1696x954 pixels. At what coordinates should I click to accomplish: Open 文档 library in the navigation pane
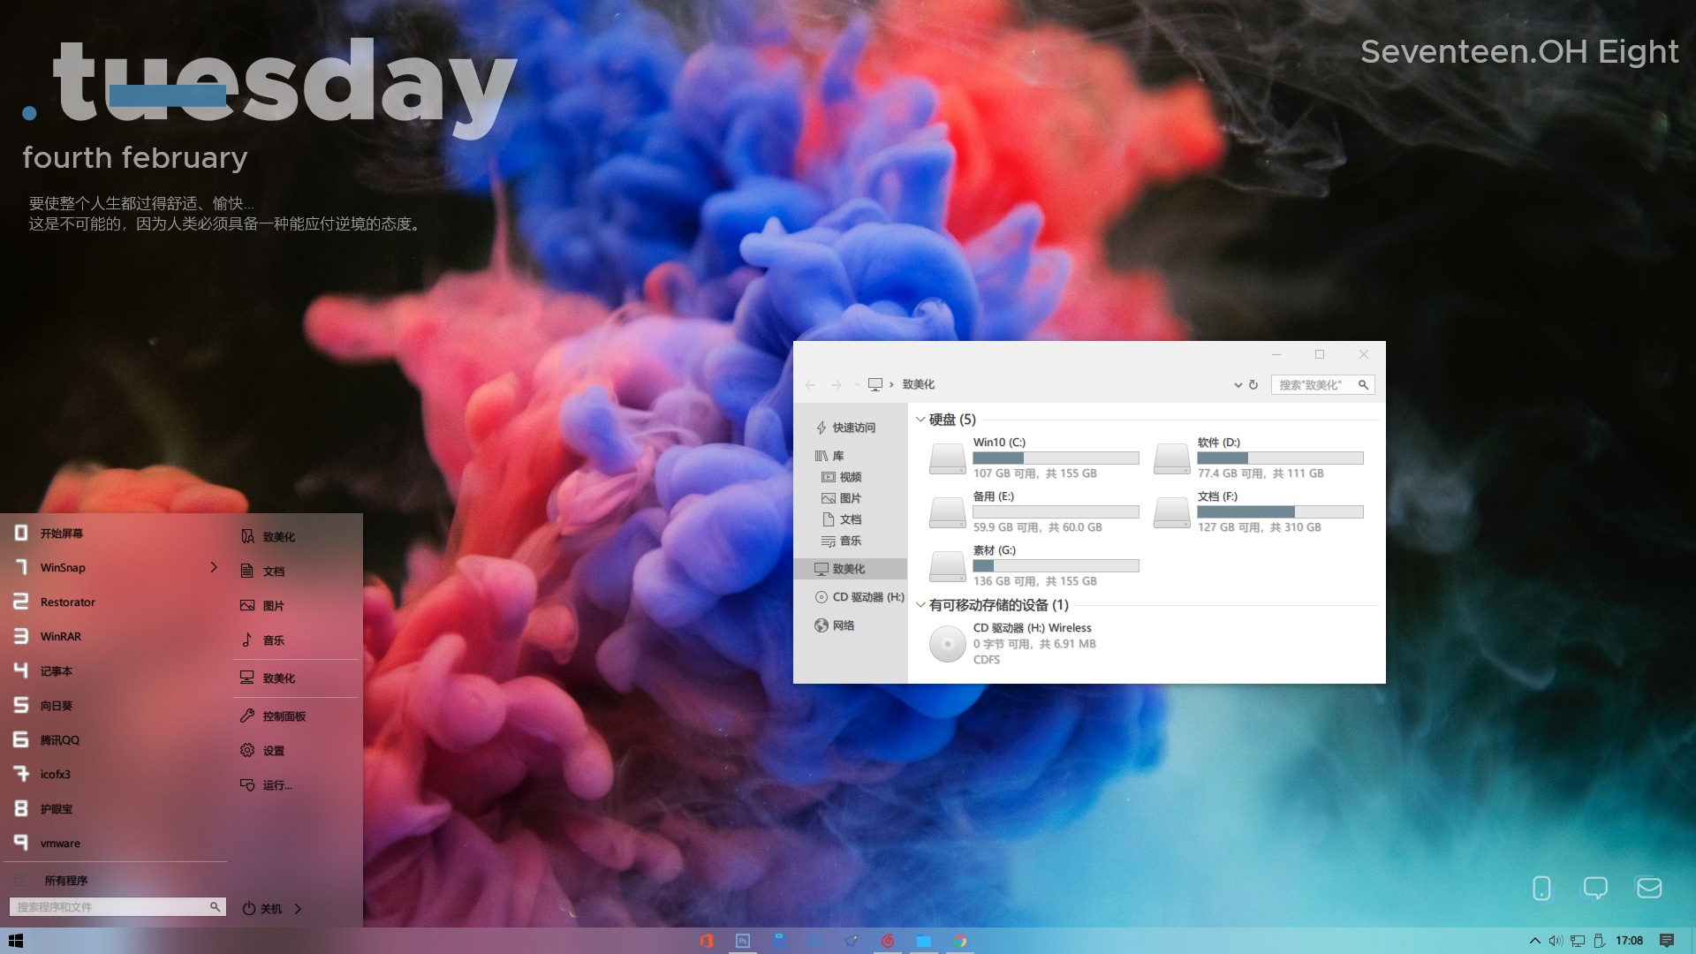pos(850,519)
